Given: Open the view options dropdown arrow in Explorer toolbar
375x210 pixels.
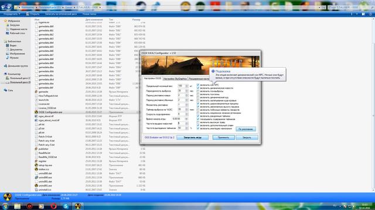Looking at the screenshot, I should 357,14.
